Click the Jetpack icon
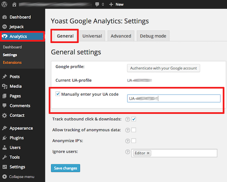This screenshot has width=227, height=182. pos(5,27)
